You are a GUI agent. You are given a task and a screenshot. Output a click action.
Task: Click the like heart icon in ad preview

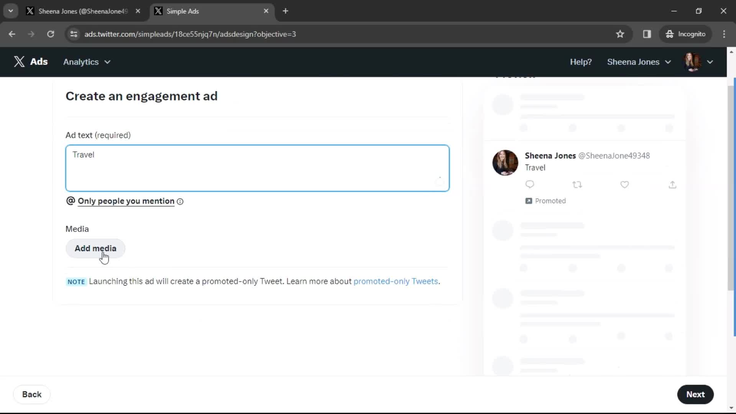click(625, 184)
